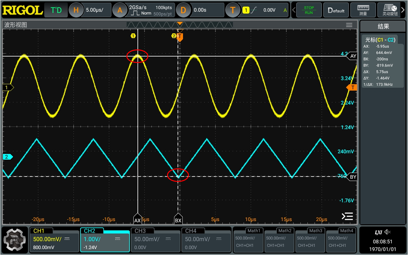Image resolution: width=408 pixels, height=255 pixels.
Task: Click the T'D trigger status indicator
Action: (x=56, y=10)
